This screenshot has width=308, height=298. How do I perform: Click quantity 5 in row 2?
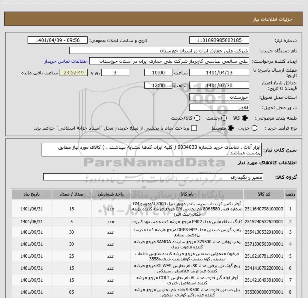72,222
